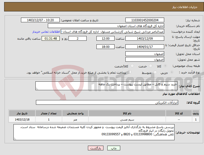This screenshot has width=204, height=155.
Task: Click the request number field 1103001452000204
Action: coord(145,20)
